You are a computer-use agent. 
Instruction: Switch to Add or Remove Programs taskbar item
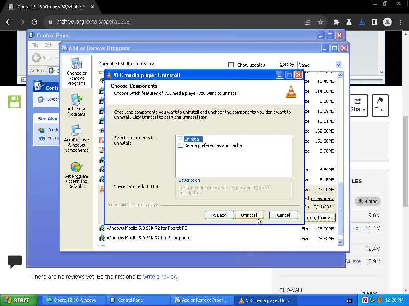pyautogui.click(x=202, y=300)
